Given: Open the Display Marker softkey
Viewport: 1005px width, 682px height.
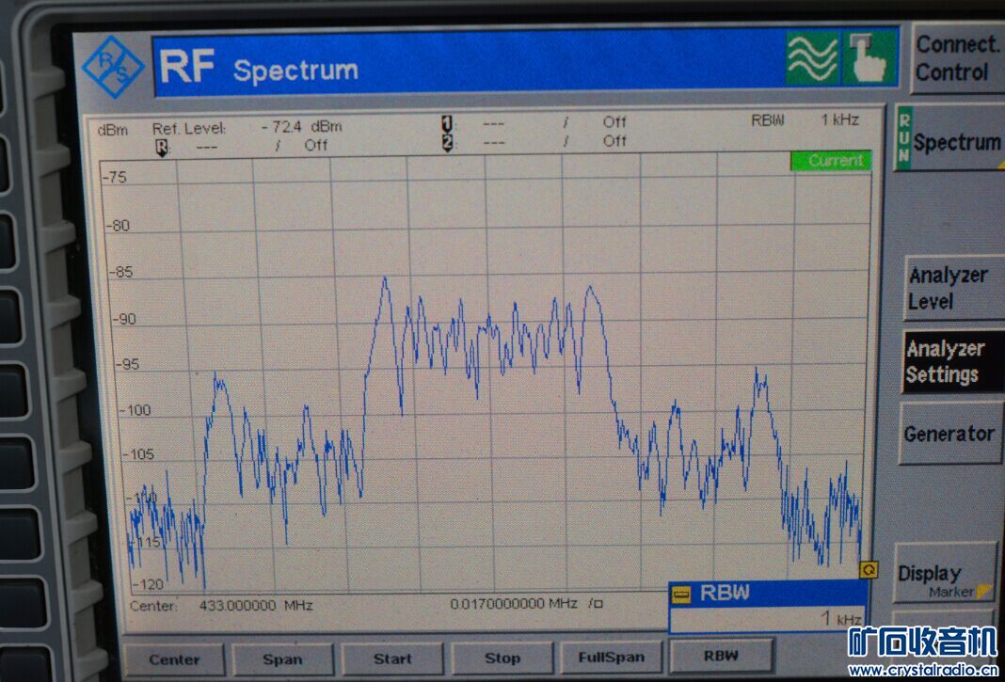Looking at the screenshot, I should click(x=945, y=574).
